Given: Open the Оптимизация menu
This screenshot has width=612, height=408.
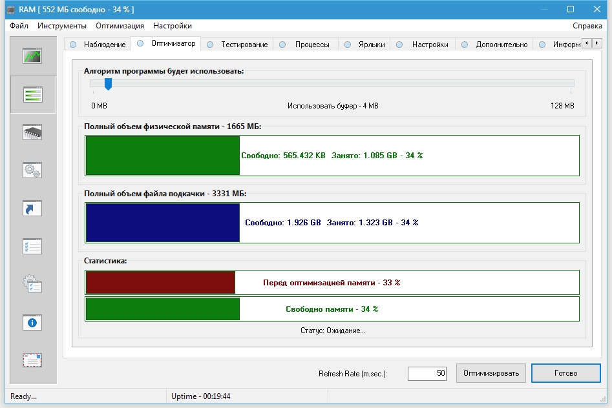Looking at the screenshot, I should [120, 26].
